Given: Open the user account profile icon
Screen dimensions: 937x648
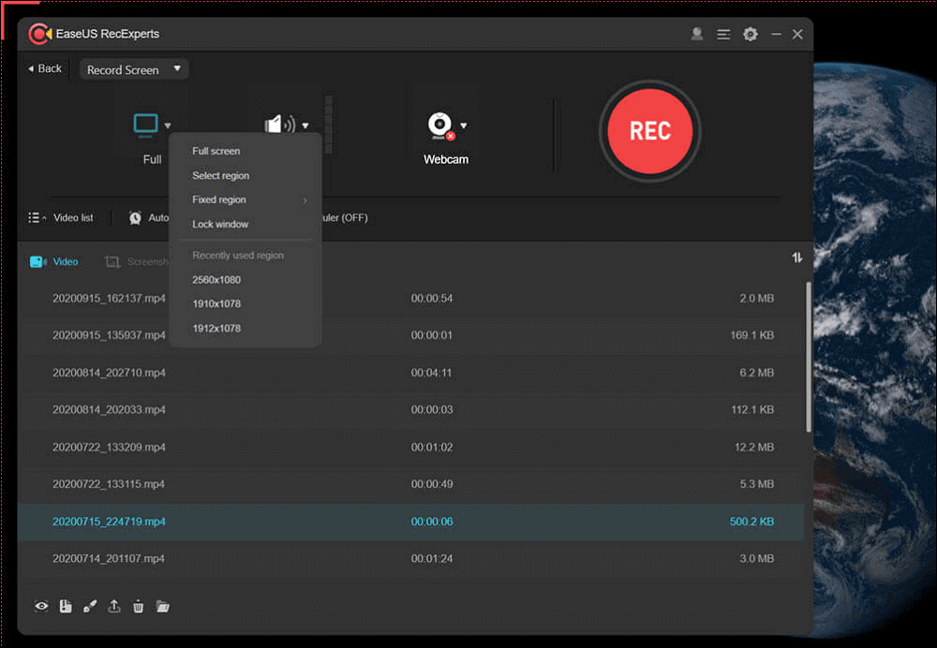Looking at the screenshot, I should click(x=696, y=34).
